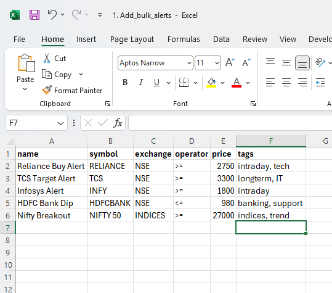Click the Paste clipboard icon

[26, 63]
